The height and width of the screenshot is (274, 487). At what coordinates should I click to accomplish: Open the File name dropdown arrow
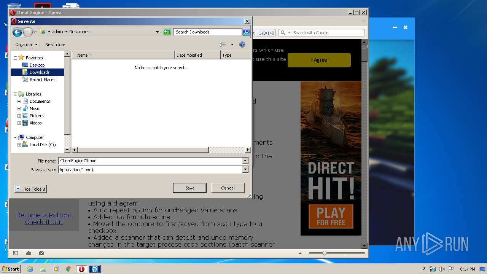point(245,161)
